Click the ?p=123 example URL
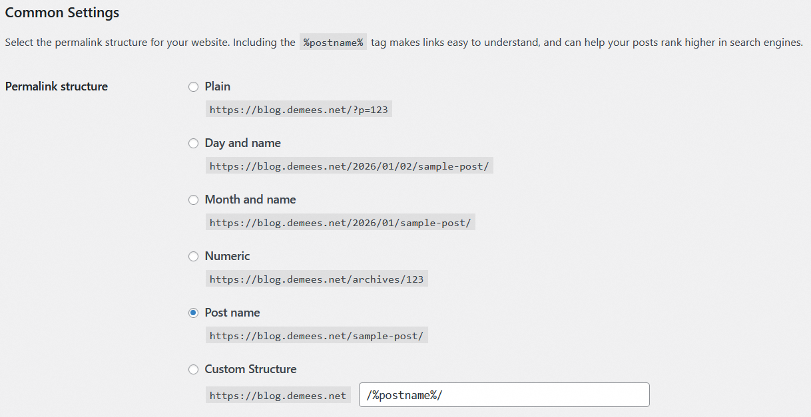 (298, 110)
